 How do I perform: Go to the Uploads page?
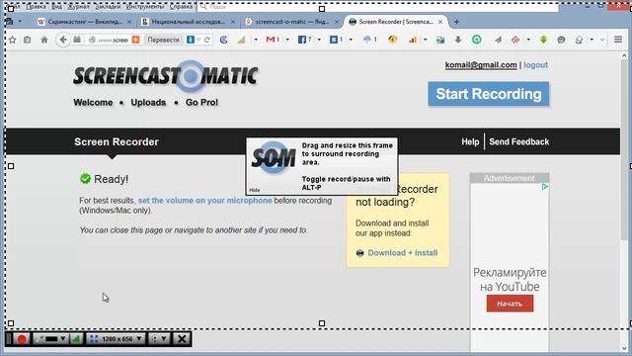(148, 103)
